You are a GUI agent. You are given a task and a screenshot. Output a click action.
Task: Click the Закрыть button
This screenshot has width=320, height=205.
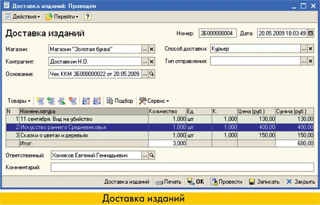301,182
